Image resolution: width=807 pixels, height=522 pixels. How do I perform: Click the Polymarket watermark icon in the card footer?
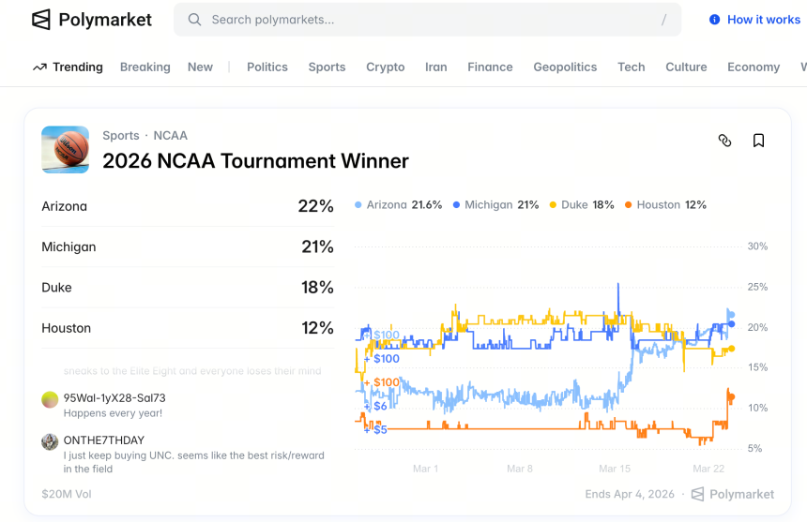tap(697, 494)
